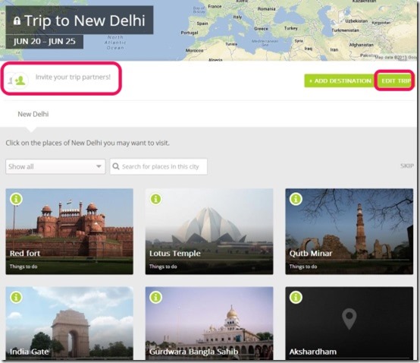Click the Trip to New Delhi title

(85, 21)
